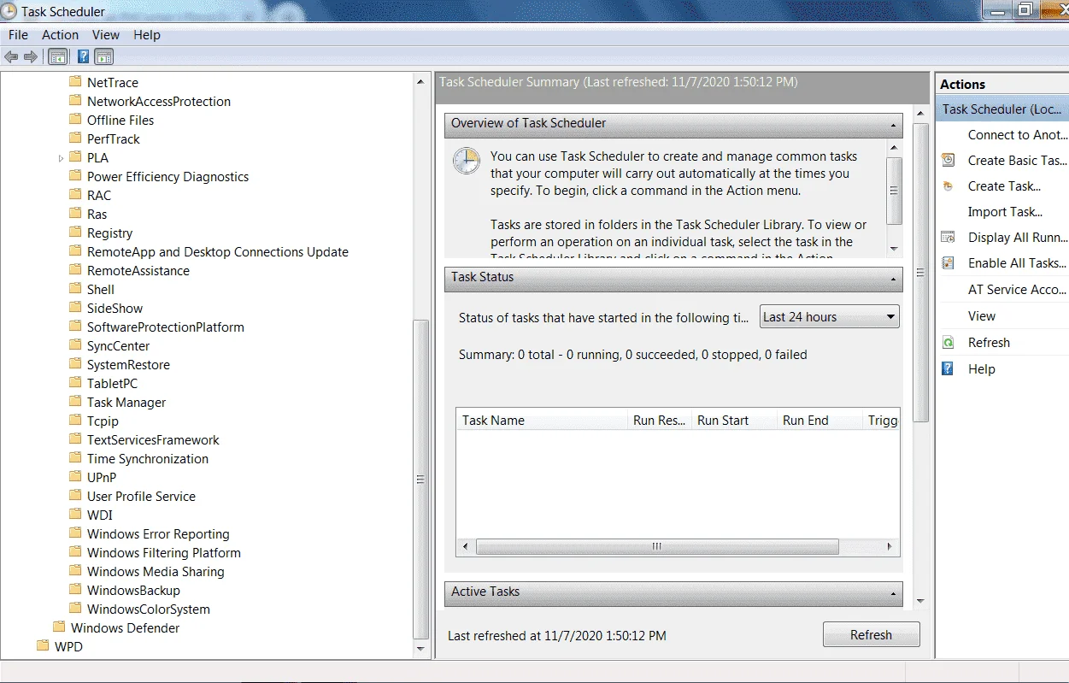Click the Refresh button at bottom
Image resolution: width=1069 pixels, height=683 pixels.
[x=871, y=635]
